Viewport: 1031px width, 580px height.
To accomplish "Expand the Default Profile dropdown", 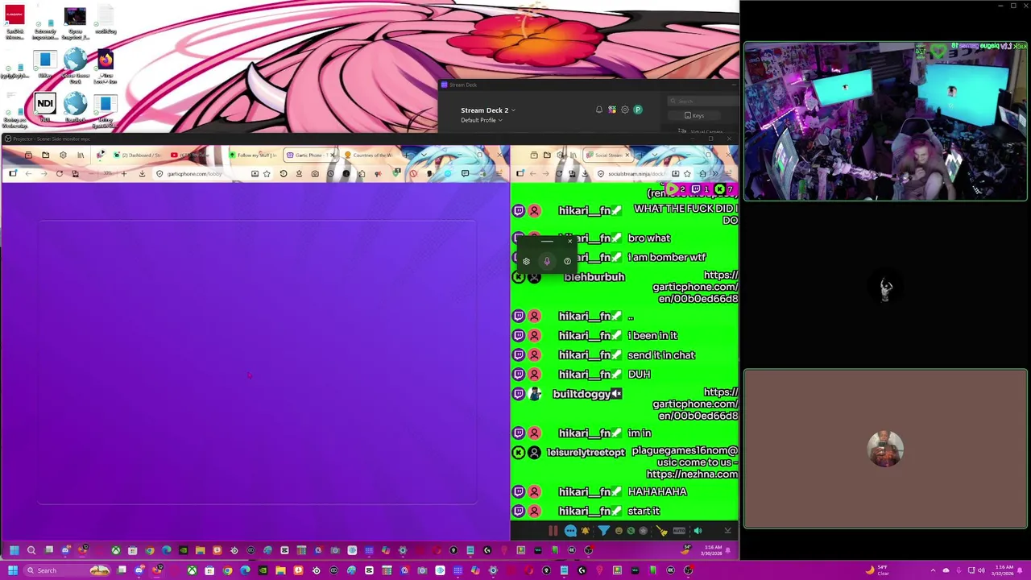I will pos(482,120).
